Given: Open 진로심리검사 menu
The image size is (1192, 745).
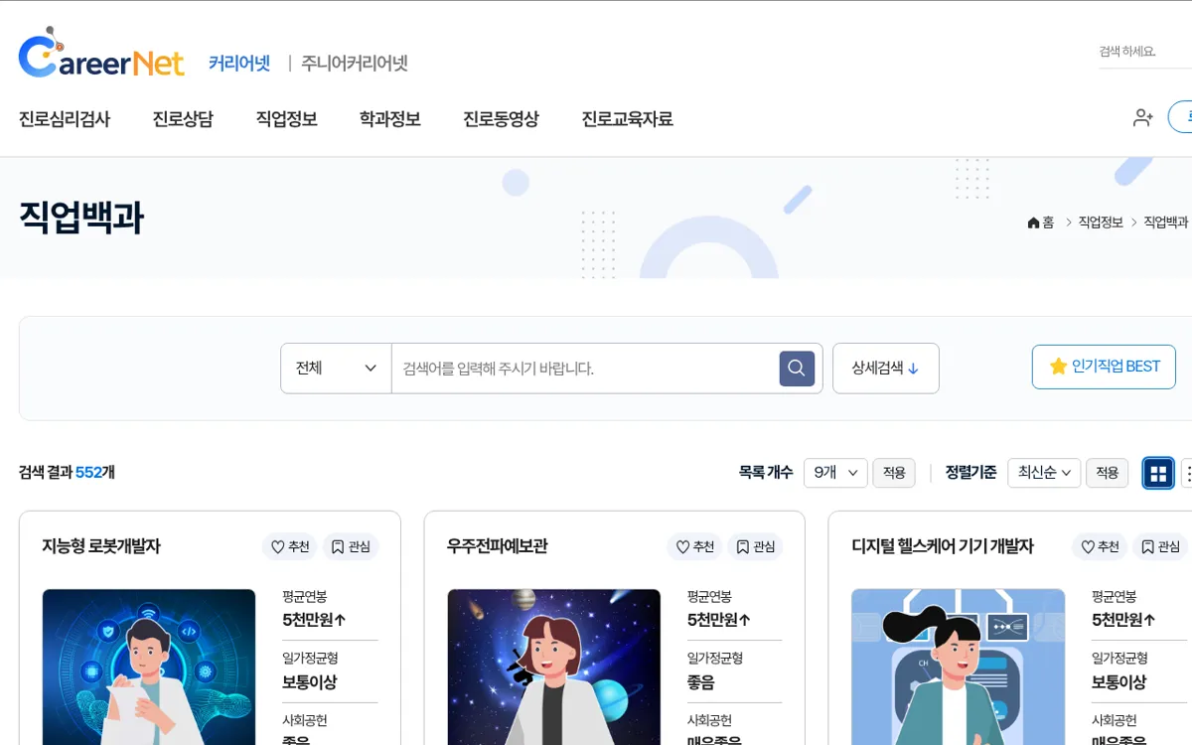Looking at the screenshot, I should click(x=65, y=119).
